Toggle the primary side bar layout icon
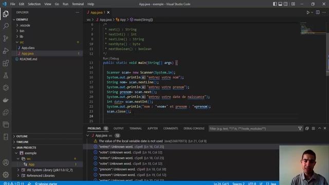The width and height of the screenshot is (329, 185). tap(275, 4)
